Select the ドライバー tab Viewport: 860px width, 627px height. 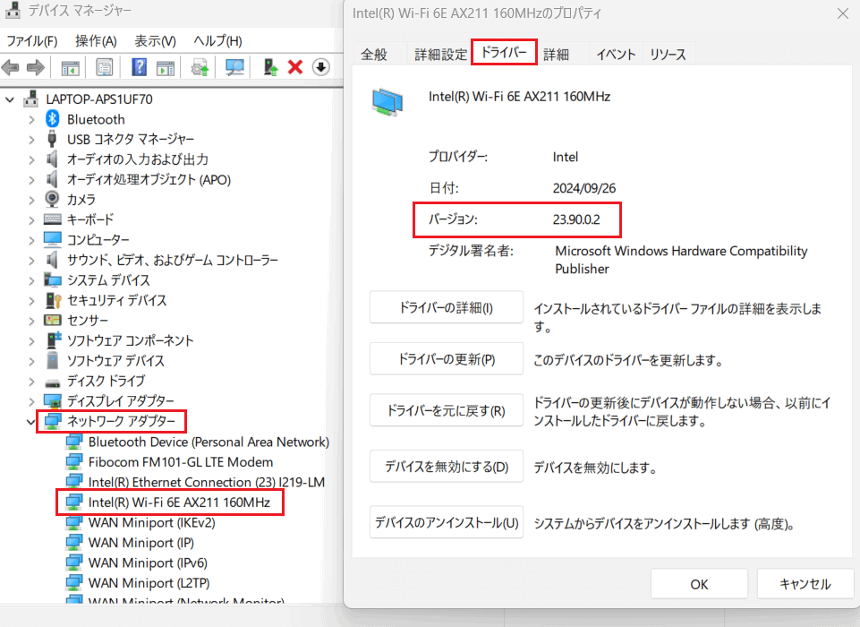pos(504,52)
